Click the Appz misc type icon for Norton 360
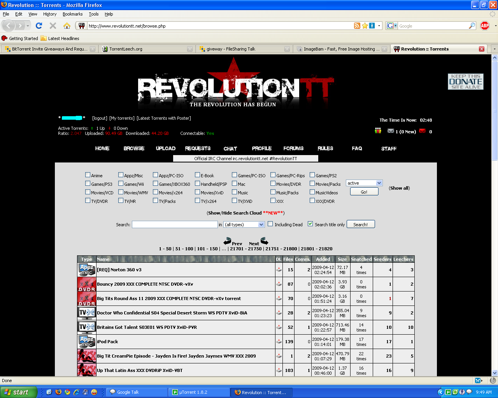This screenshot has height=398, width=498. tap(87, 270)
